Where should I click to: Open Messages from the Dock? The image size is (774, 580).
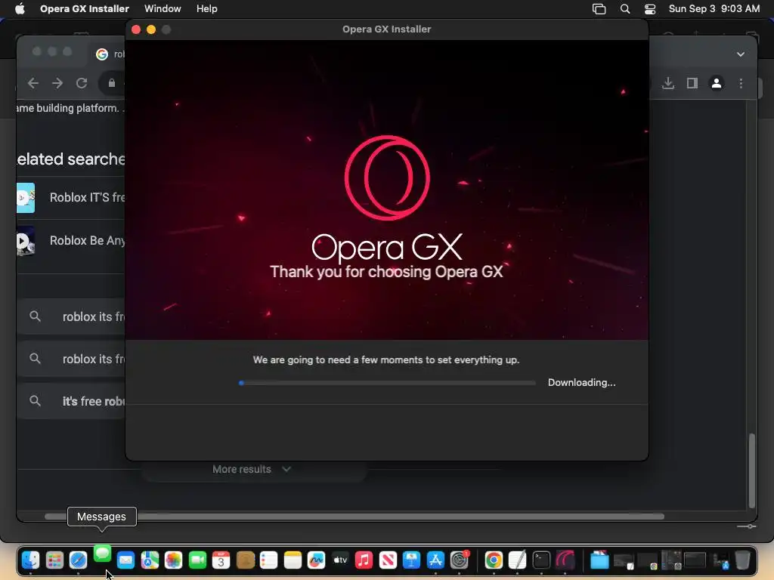(102, 554)
